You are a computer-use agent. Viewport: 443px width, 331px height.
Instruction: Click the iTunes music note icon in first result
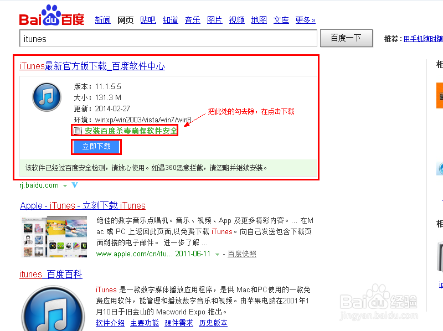[x=47, y=97]
